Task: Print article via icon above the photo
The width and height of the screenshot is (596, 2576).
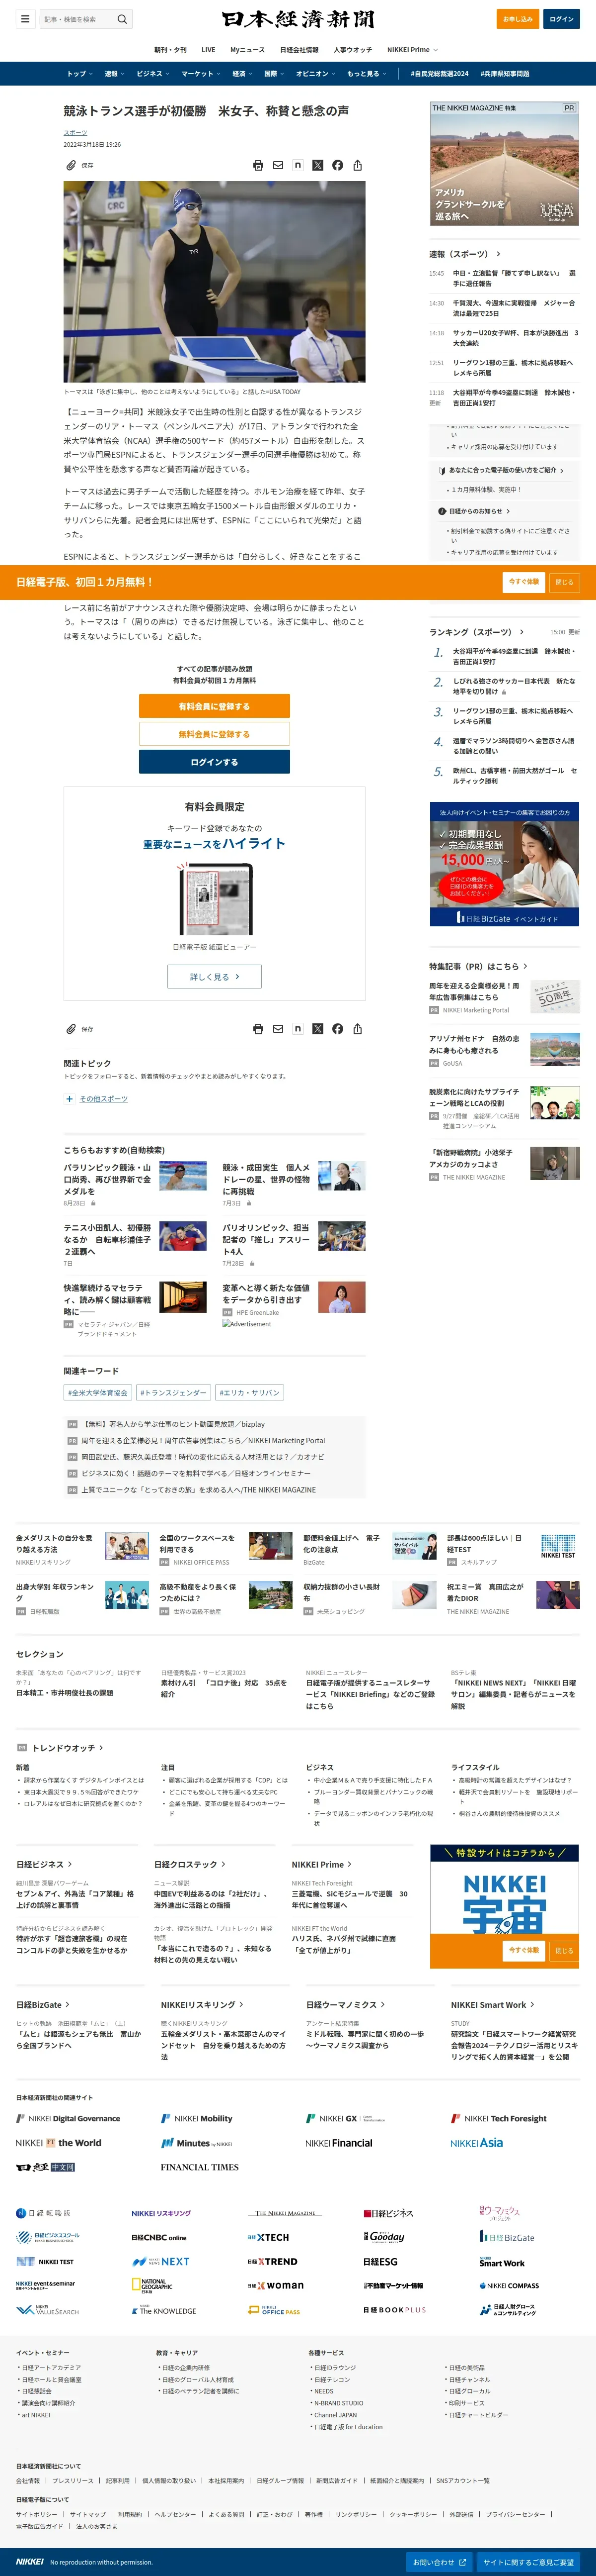Action: pos(259,165)
